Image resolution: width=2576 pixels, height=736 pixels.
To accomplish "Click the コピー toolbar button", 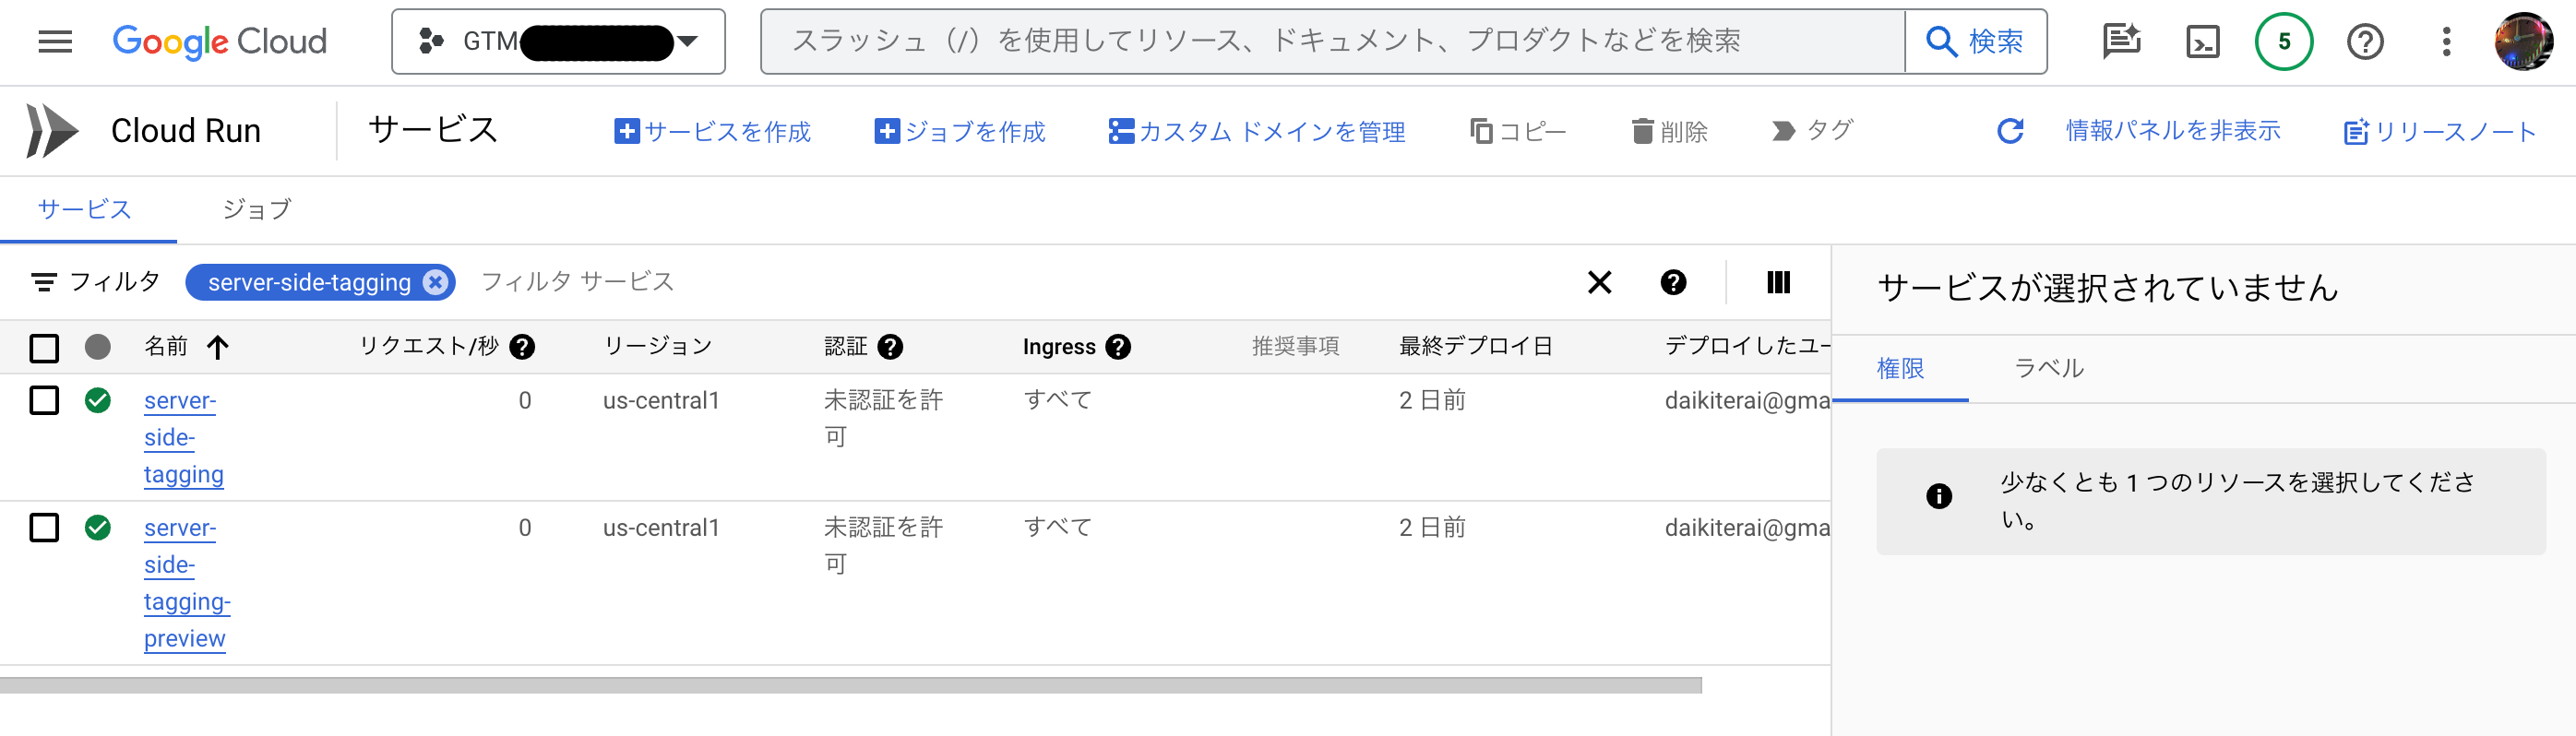I will [x=1518, y=131].
